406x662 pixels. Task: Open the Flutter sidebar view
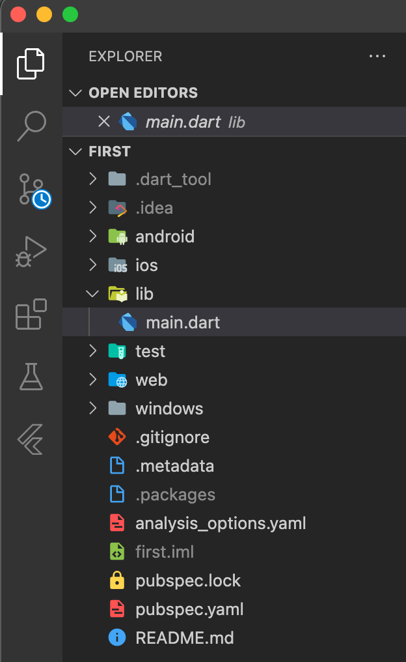pyautogui.click(x=31, y=439)
